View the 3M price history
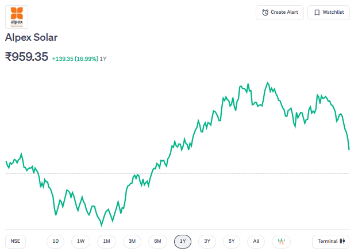 tap(132, 241)
